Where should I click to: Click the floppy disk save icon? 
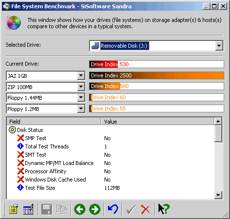[47, 209]
